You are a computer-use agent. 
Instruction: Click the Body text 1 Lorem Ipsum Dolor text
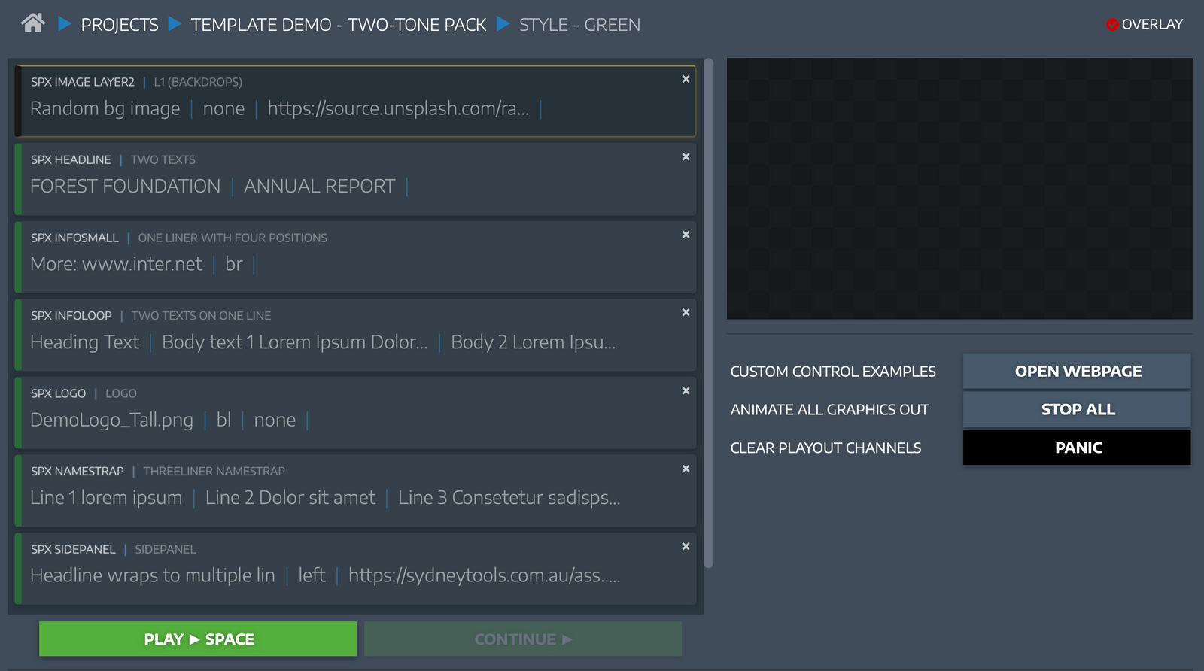(x=295, y=342)
